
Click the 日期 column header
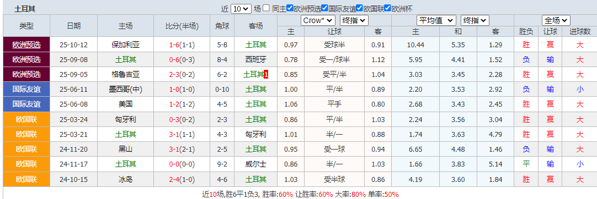tap(74, 26)
